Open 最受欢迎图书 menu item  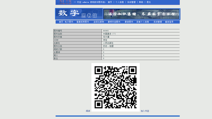(x=114, y=22)
